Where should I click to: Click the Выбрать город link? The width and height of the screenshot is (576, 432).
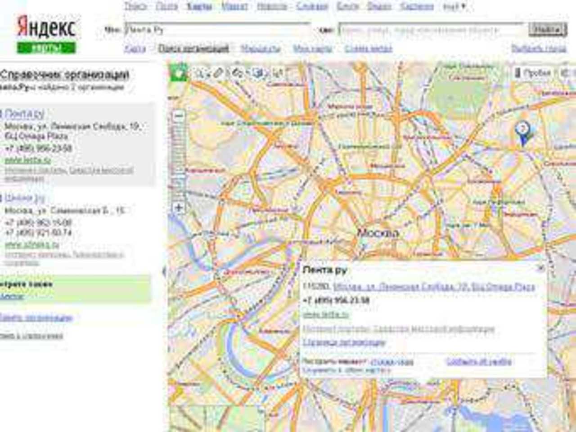click(539, 48)
